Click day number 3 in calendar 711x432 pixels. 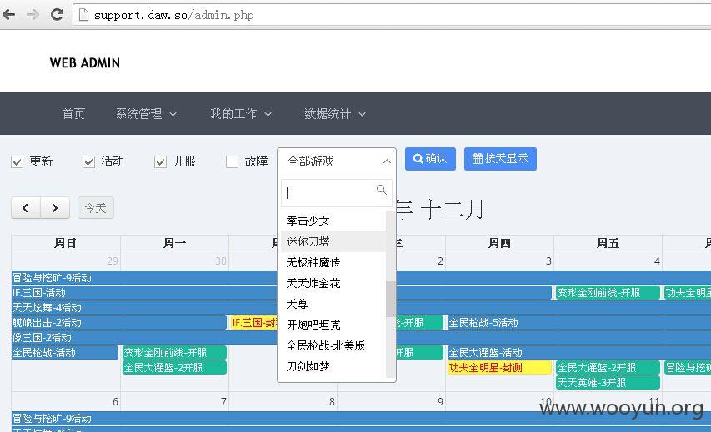click(x=548, y=261)
